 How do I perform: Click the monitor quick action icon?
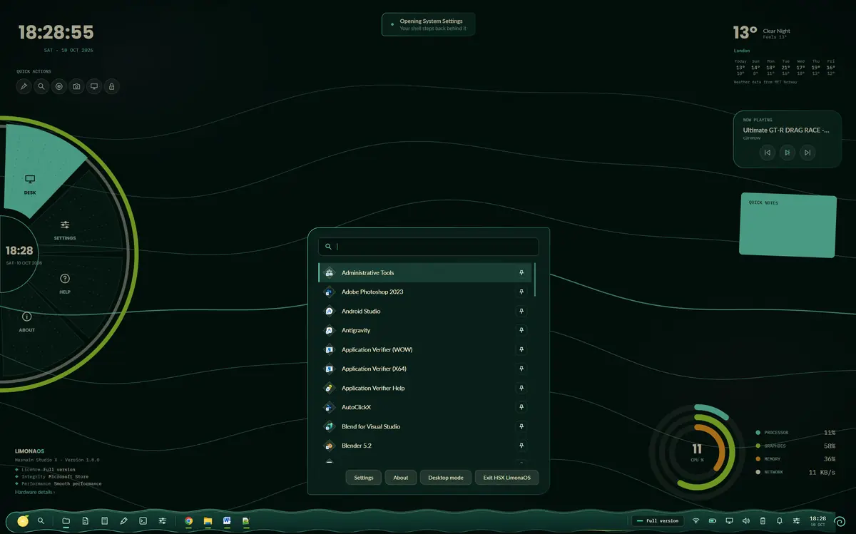[x=93, y=86]
